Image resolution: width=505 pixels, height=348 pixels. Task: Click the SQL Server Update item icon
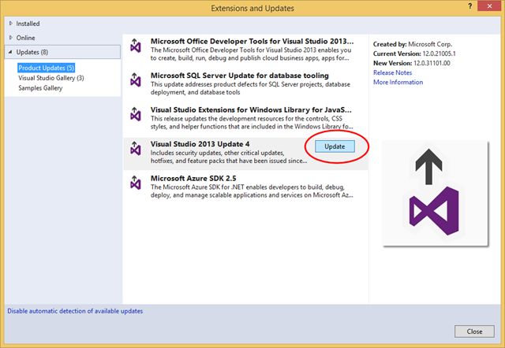pos(136,80)
